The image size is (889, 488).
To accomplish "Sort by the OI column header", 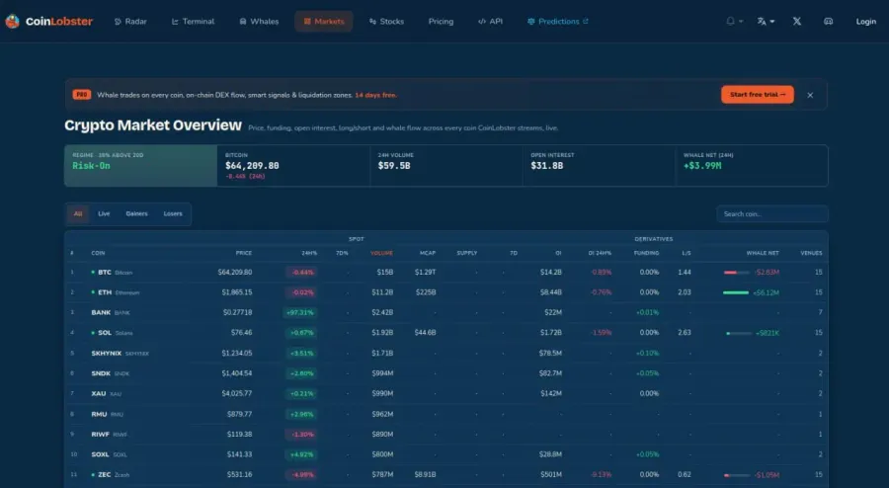I will point(558,253).
